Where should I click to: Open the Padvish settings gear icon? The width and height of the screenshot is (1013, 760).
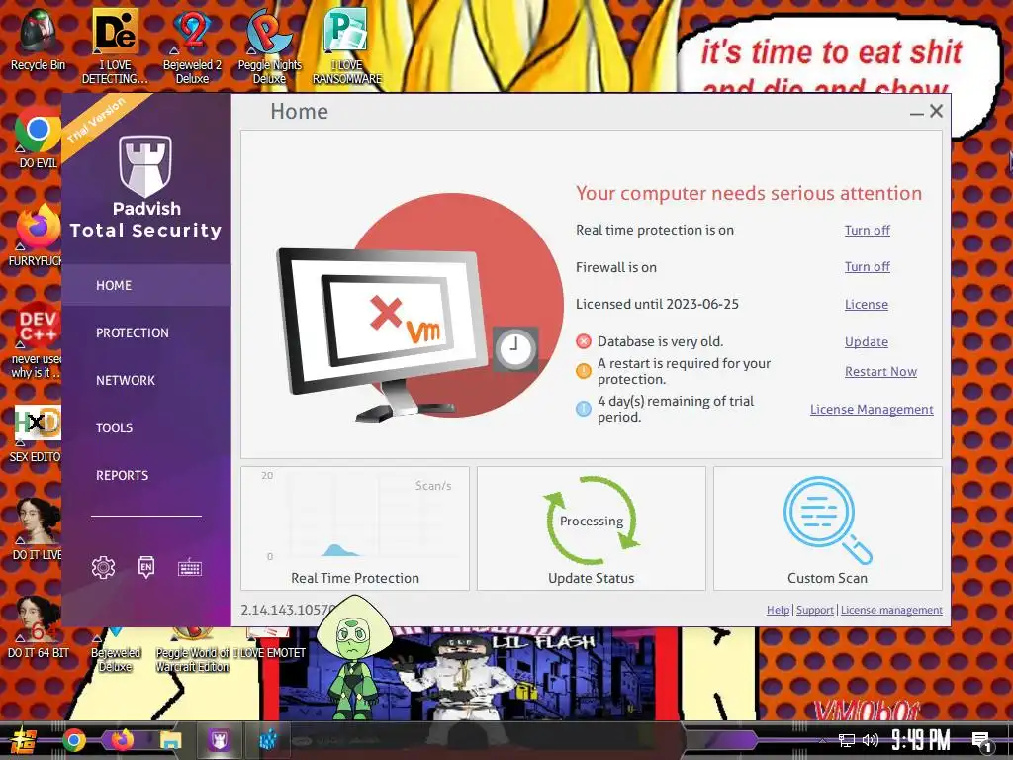(103, 567)
